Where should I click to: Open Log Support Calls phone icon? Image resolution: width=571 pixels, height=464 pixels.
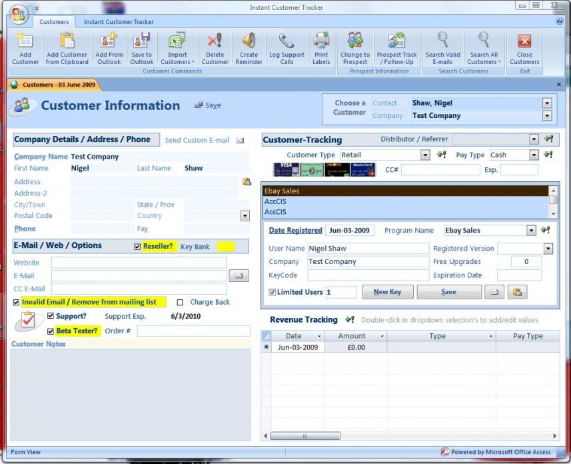[x=286, y=41]
